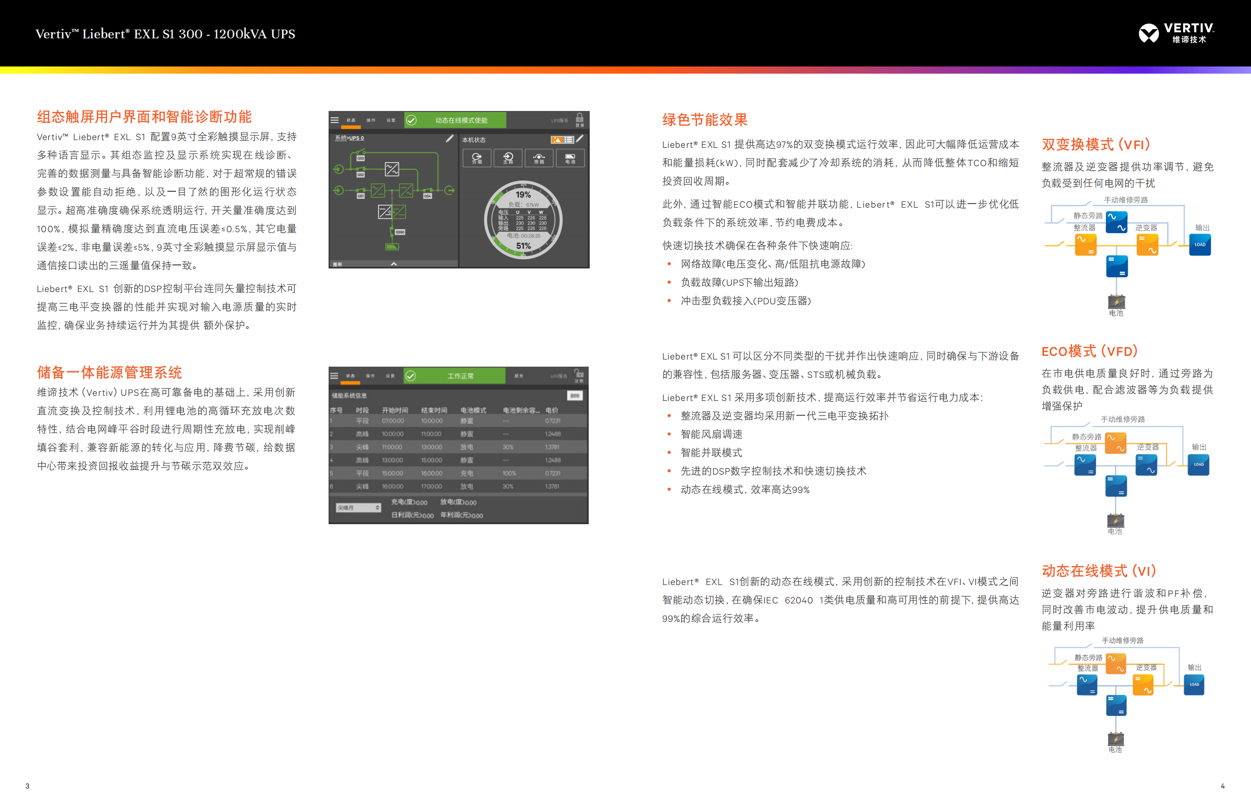Click the 电价 column header
1251x810 pixels.
(x=552, y=410)
